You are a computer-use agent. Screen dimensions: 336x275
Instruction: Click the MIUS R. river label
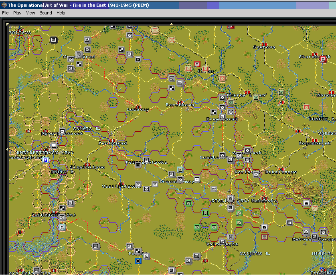322,254
